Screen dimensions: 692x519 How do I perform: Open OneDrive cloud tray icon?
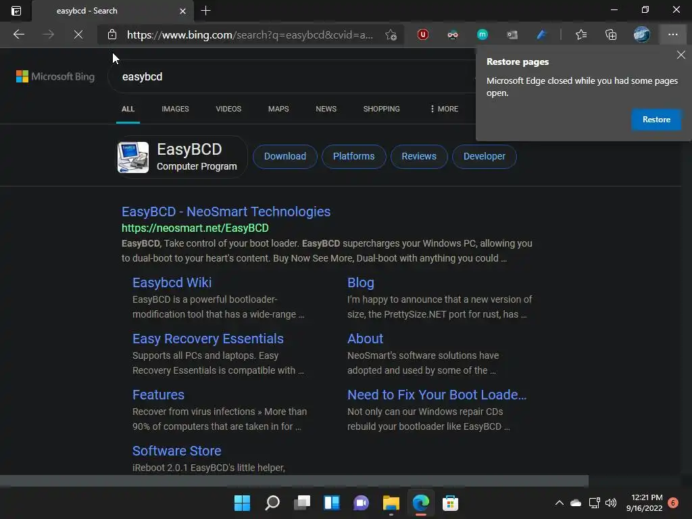coord(576,503)
